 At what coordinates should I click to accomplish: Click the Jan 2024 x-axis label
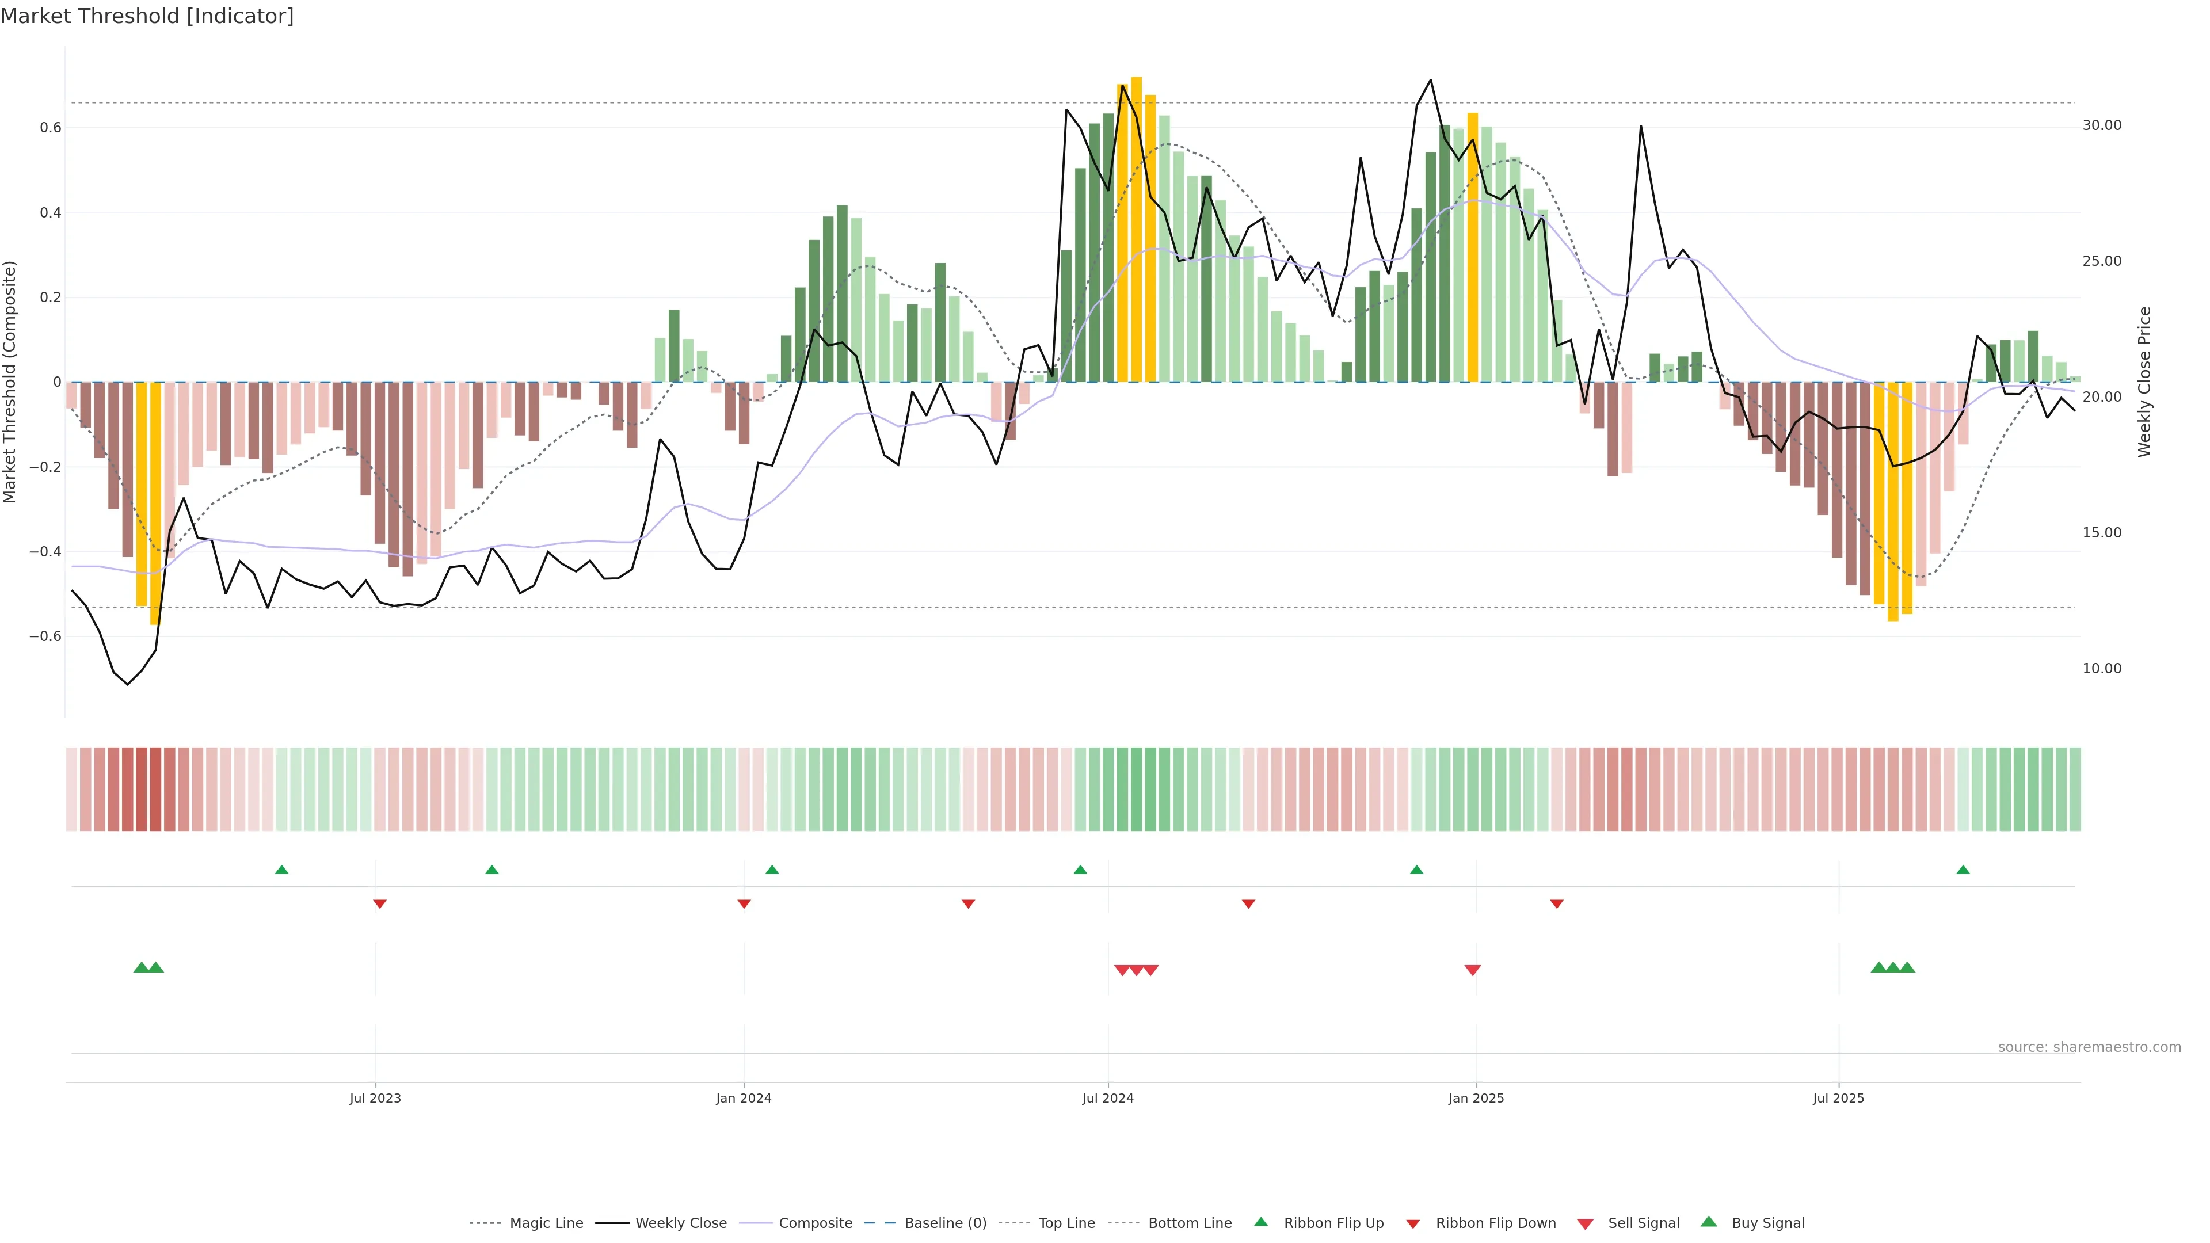(x=744, y=1098)
